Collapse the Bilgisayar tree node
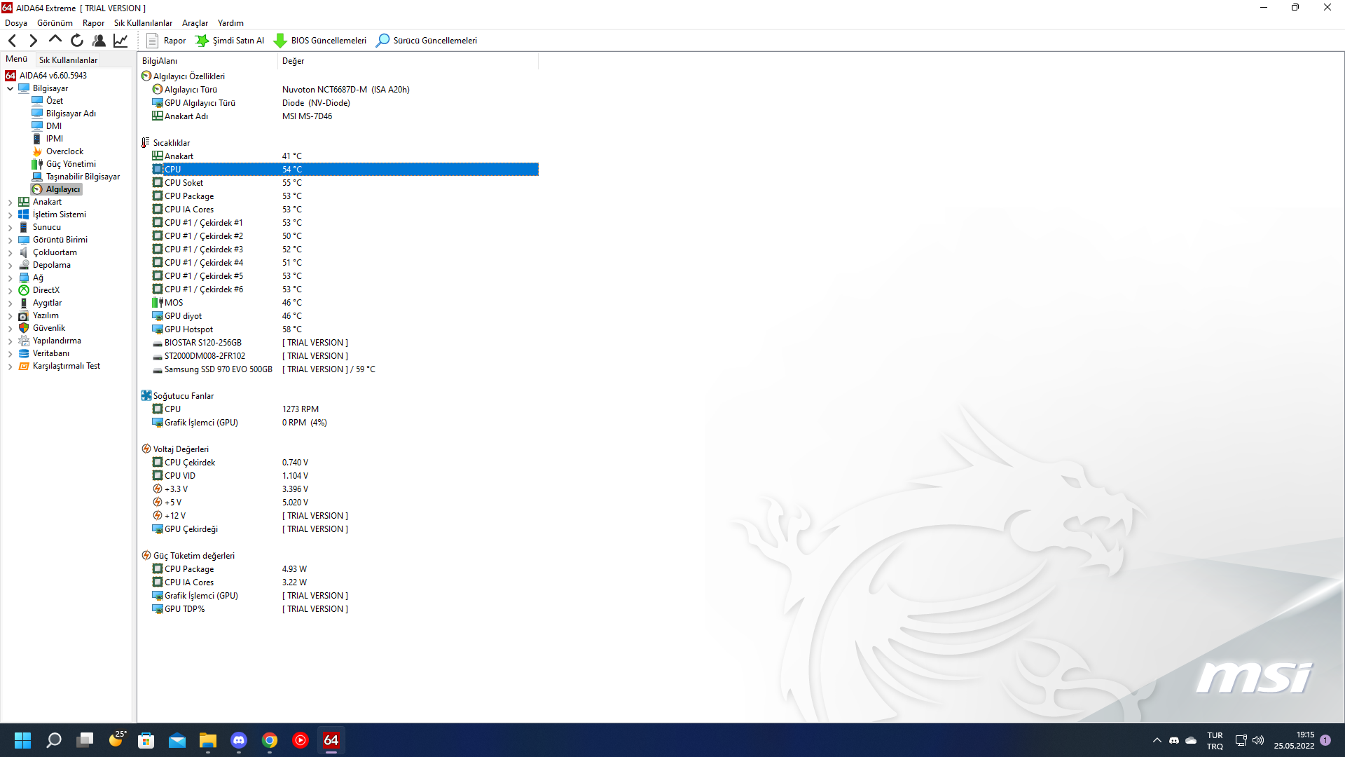 (x=10, y=89)
